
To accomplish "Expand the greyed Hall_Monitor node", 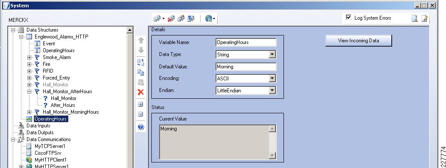I will point(29,84).
